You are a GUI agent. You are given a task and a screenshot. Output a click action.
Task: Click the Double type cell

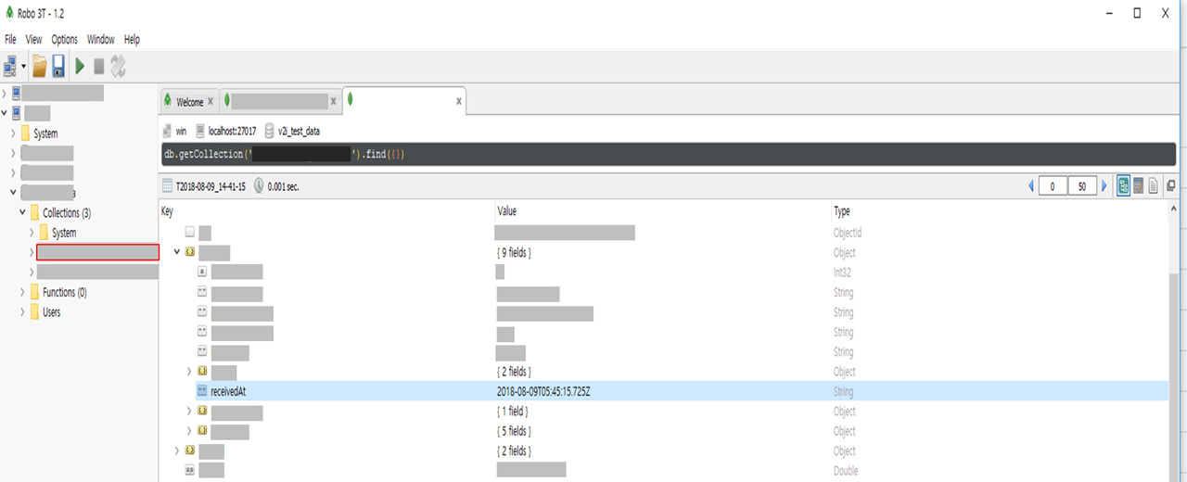pyautogui.click(x=846, y=471)
